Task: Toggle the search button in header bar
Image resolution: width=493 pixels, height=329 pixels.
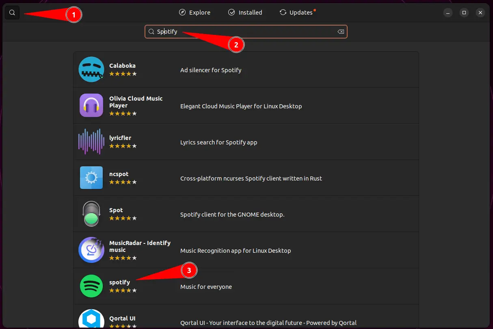Action: click(12, 13)
